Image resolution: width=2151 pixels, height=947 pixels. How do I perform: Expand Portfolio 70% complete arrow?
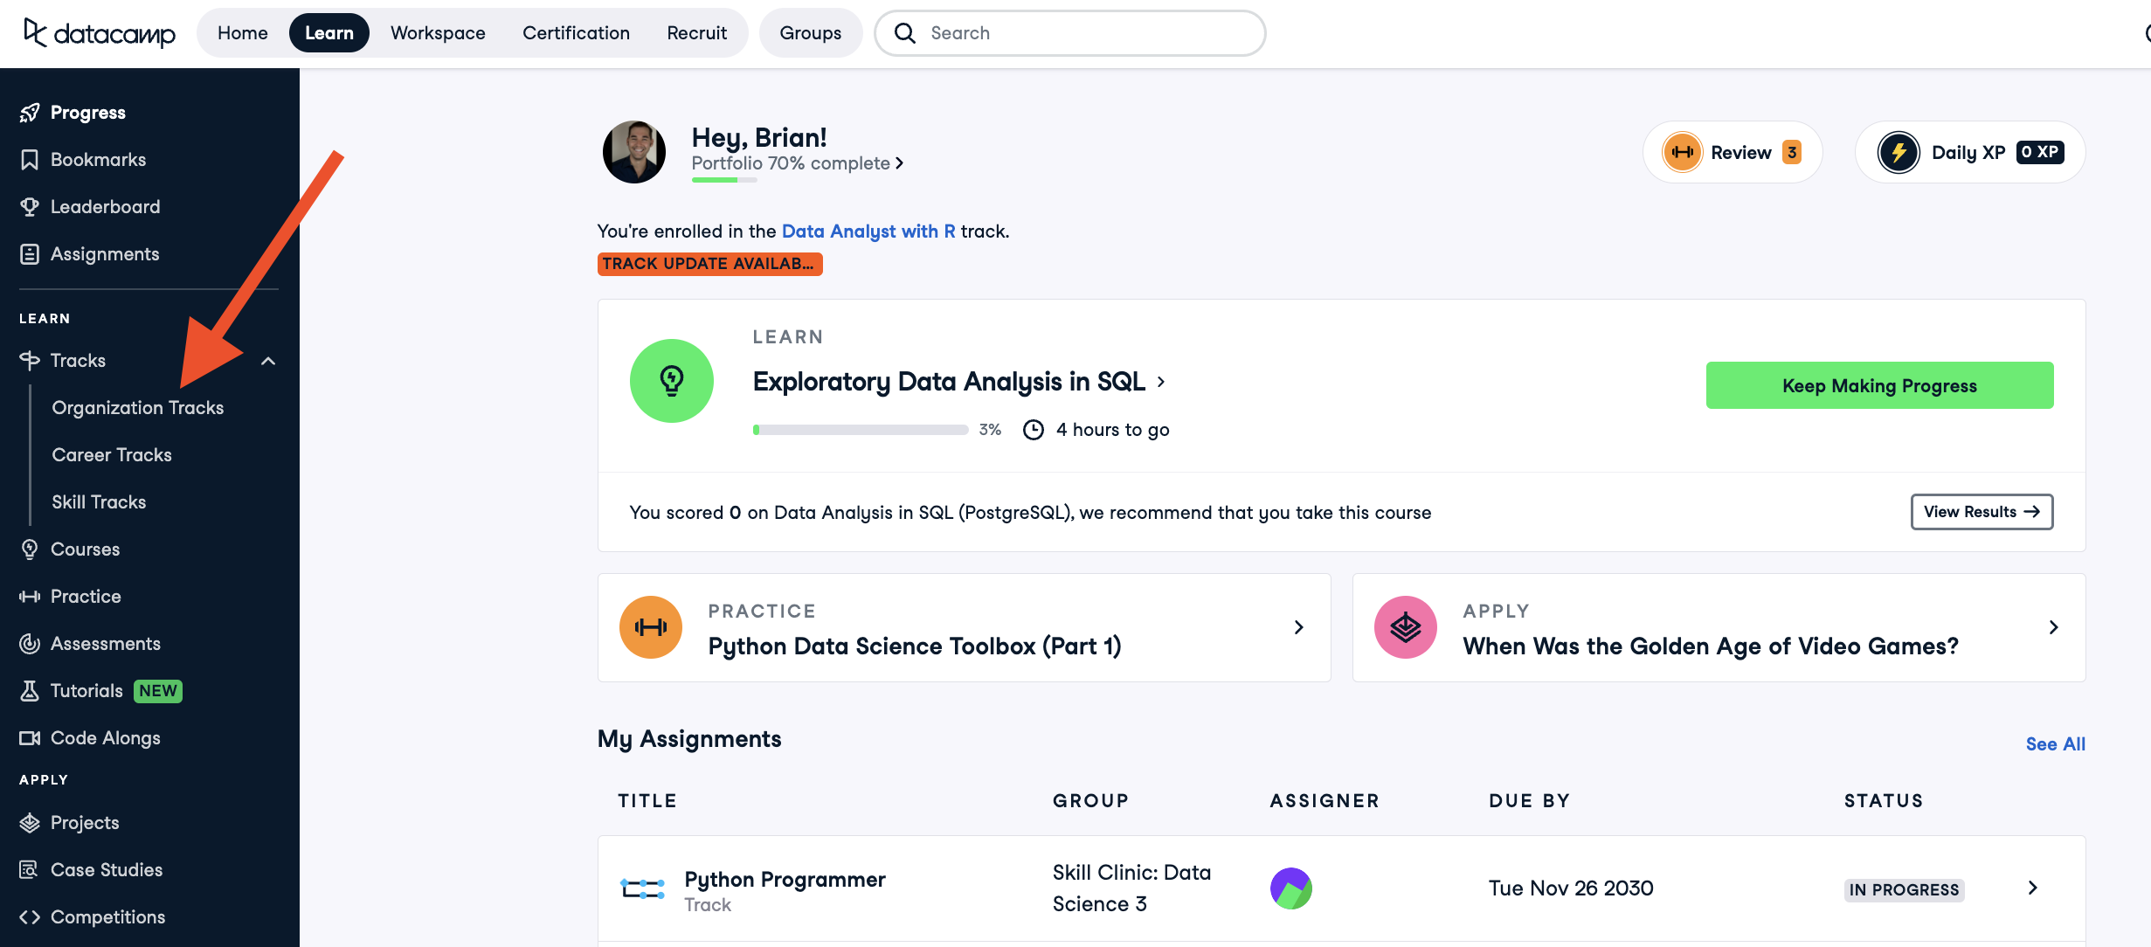(899, 163)
